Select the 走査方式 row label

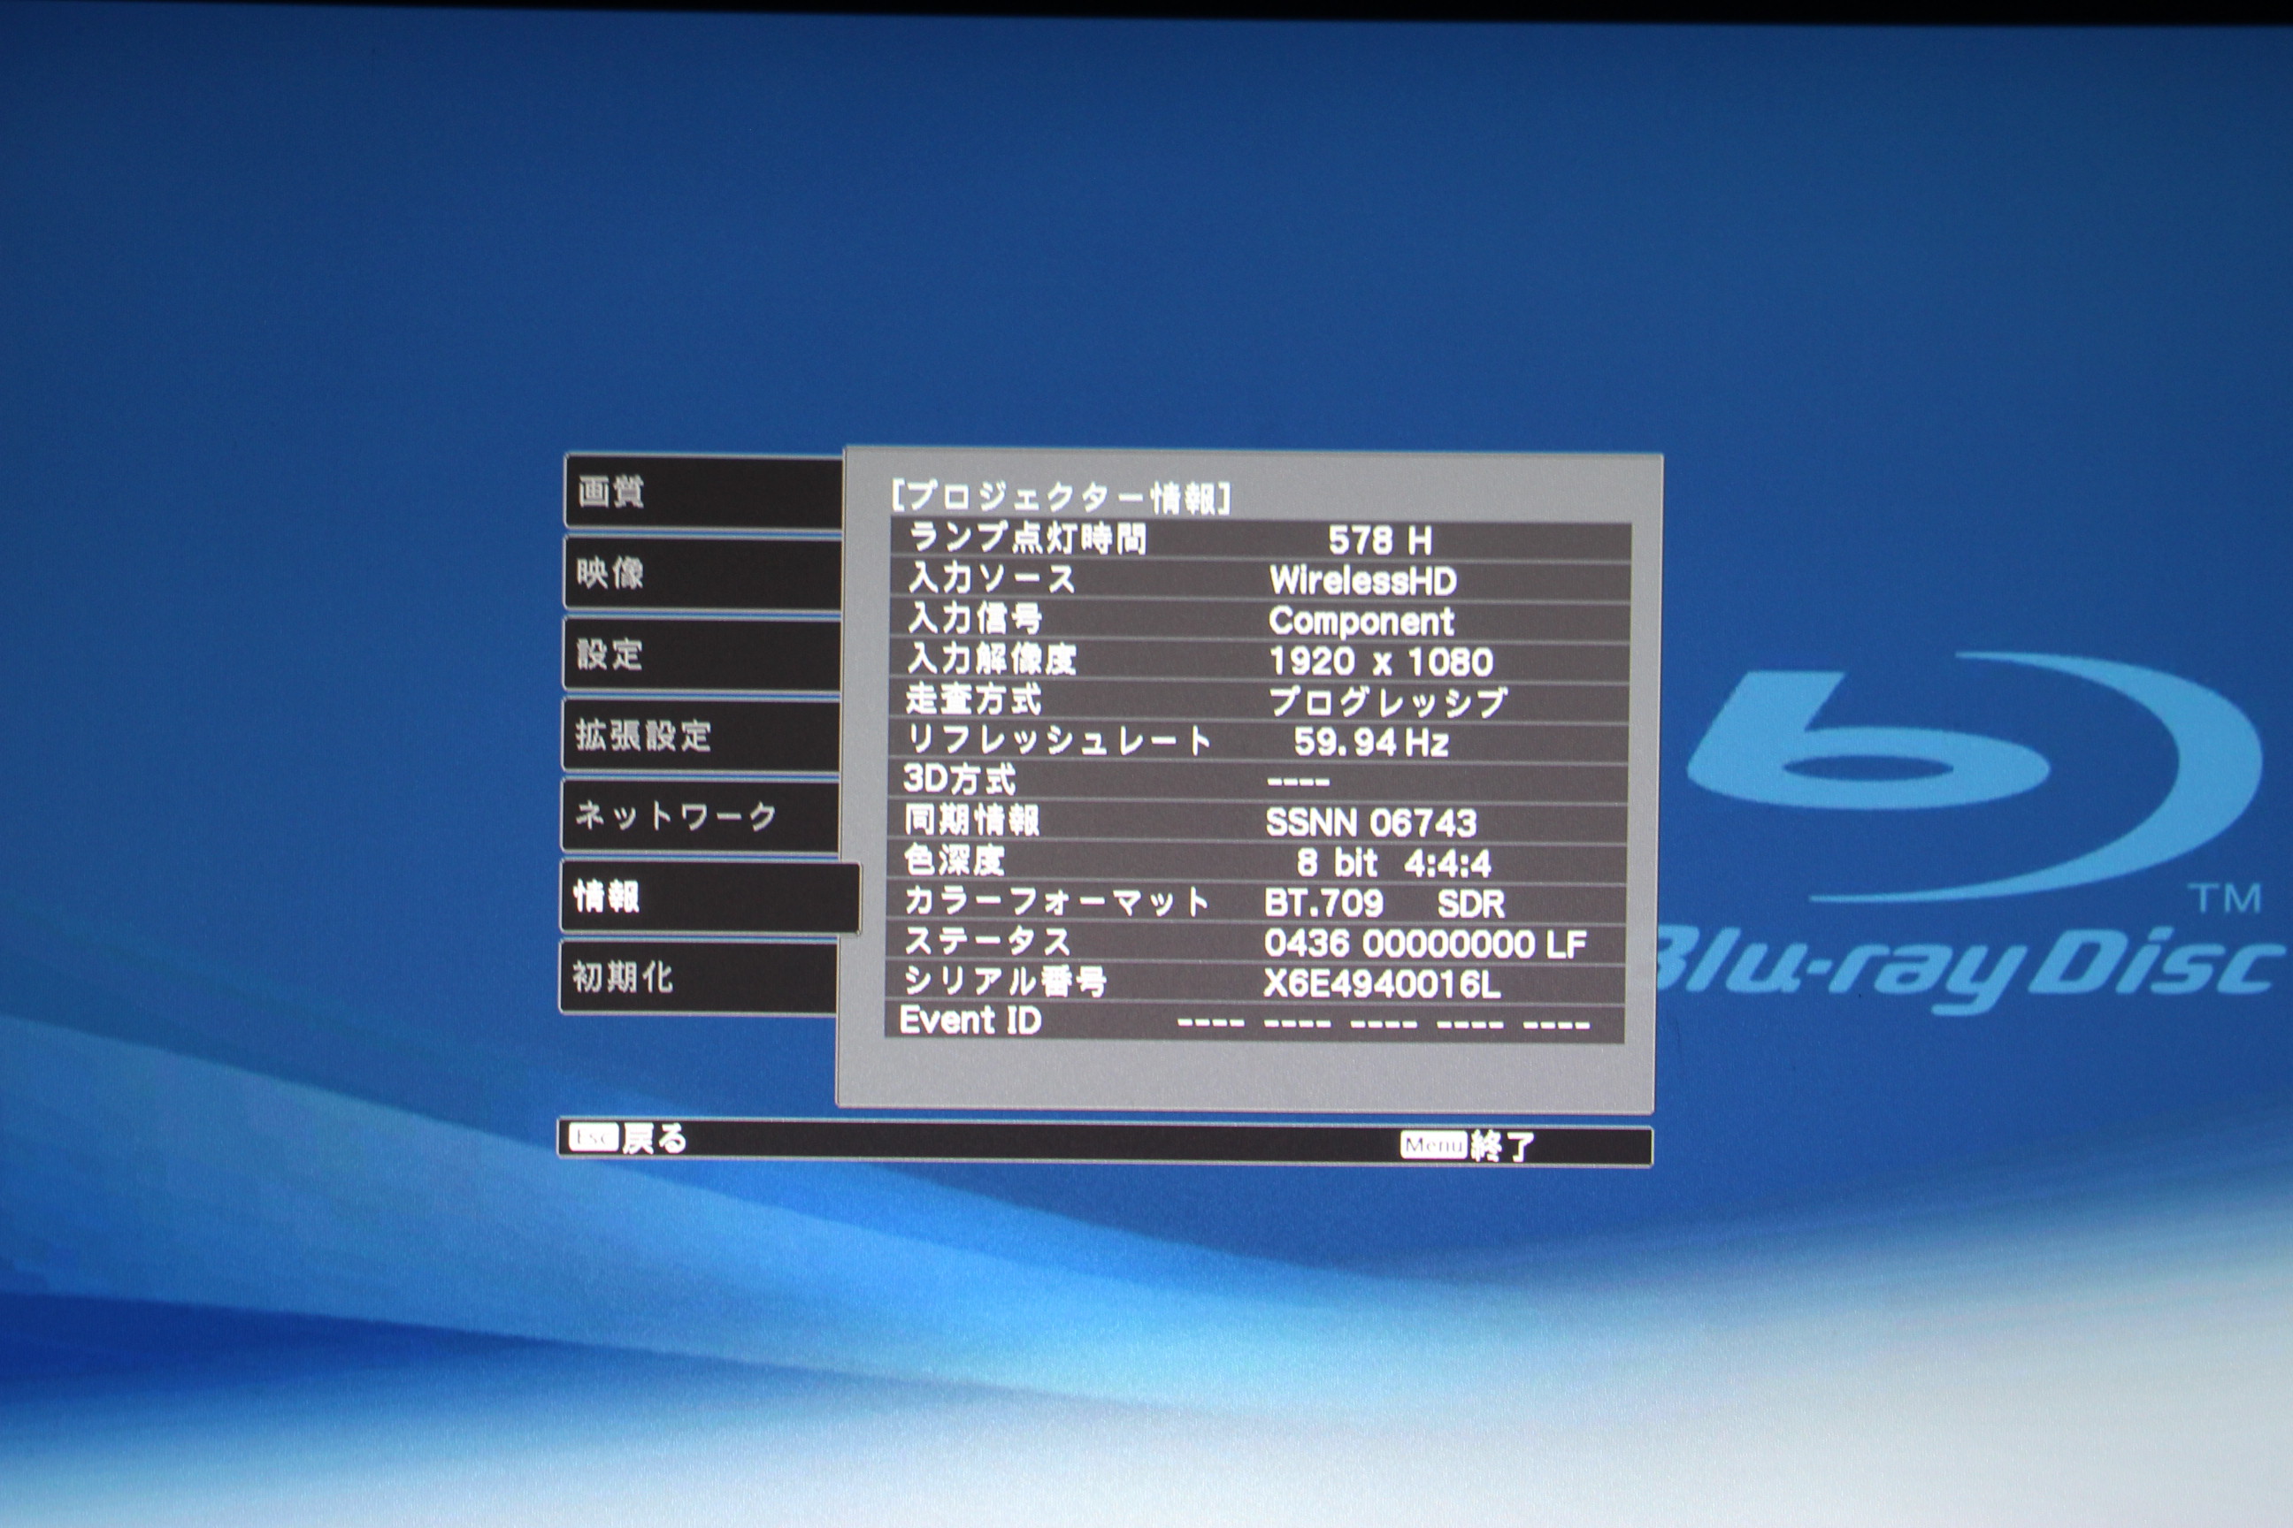(x=973, y=699)
